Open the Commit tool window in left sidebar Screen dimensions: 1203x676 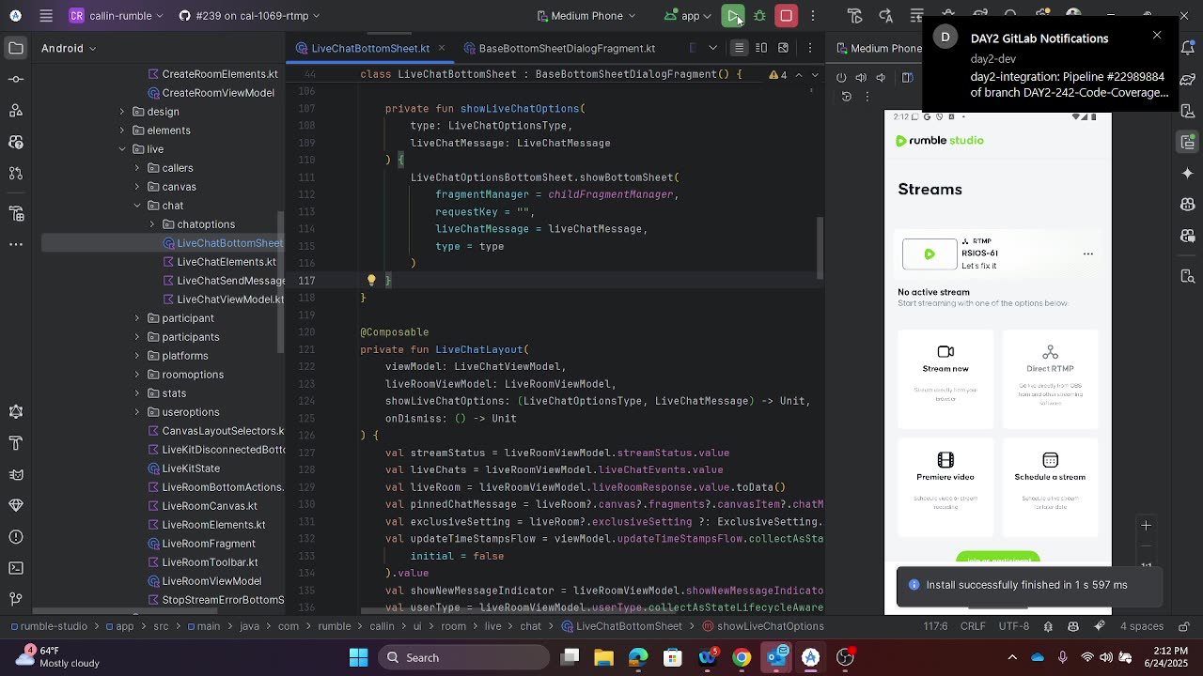pyautogui.click(x=16, y=80)
